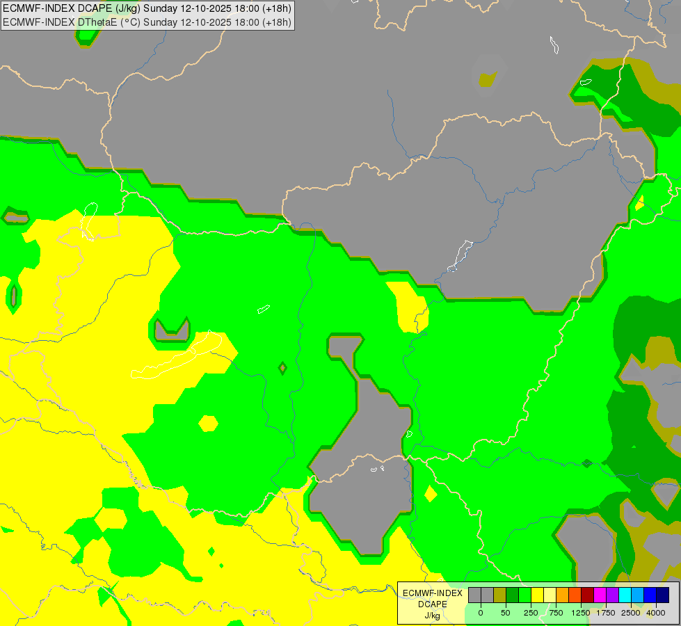
Task: Pick the dark red legend swatch
Action: [588, 595]
